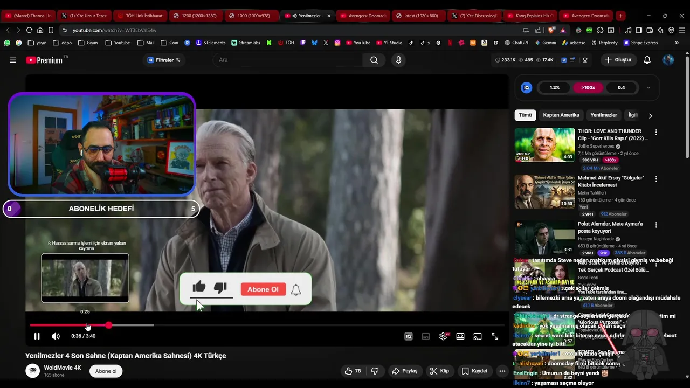This screenshot has width=690, height=388.
Task: Open the Streamlabs bookmark
Action: (x=246, y=43)
